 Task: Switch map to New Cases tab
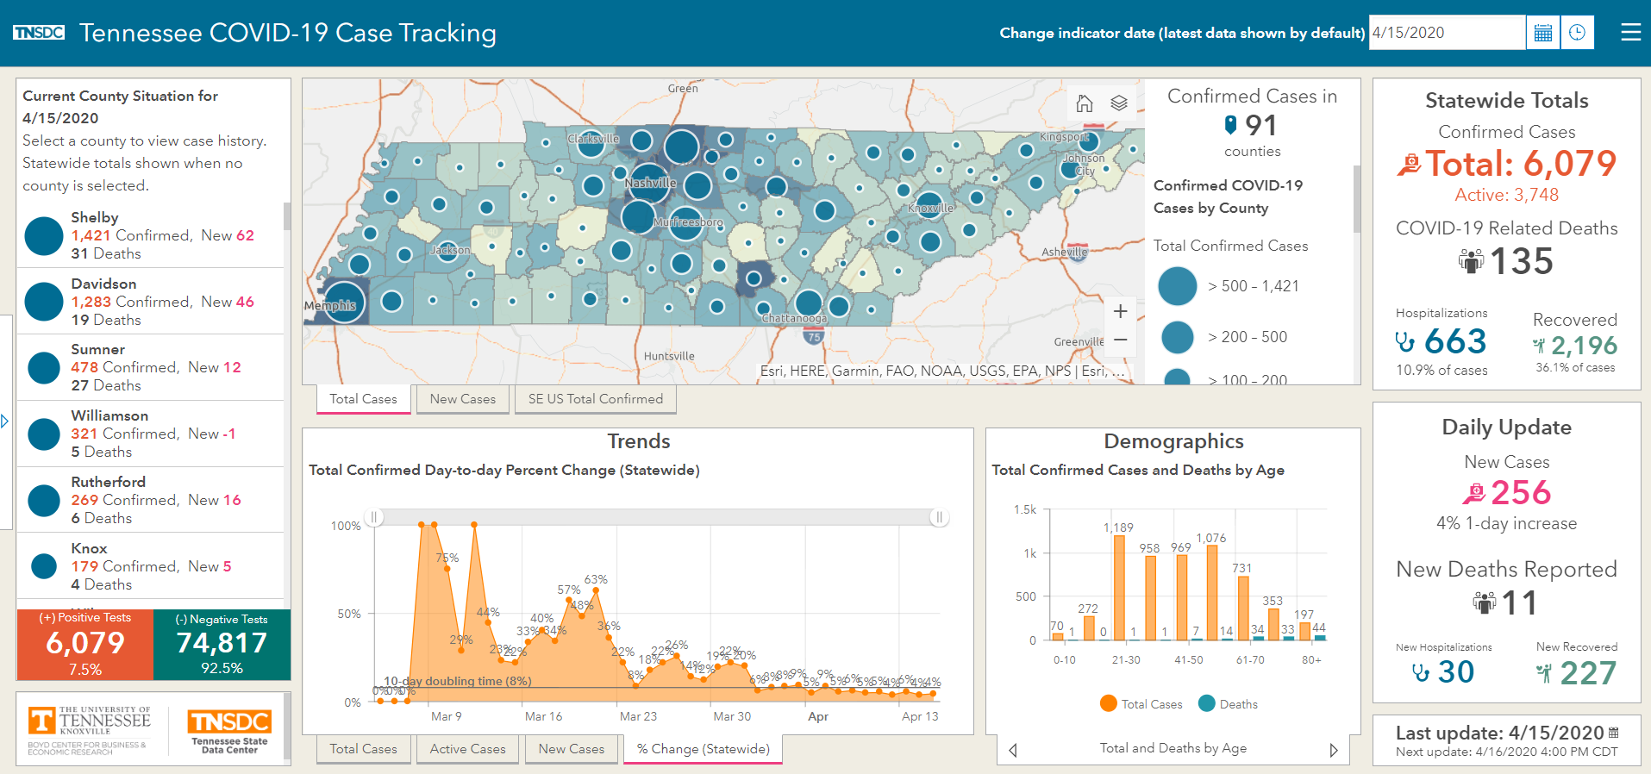pos(463,399)
